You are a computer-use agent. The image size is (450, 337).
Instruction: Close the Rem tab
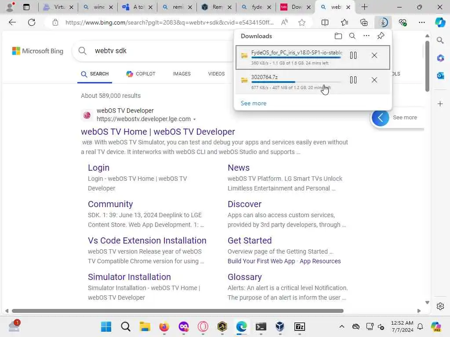coord(229,7)
